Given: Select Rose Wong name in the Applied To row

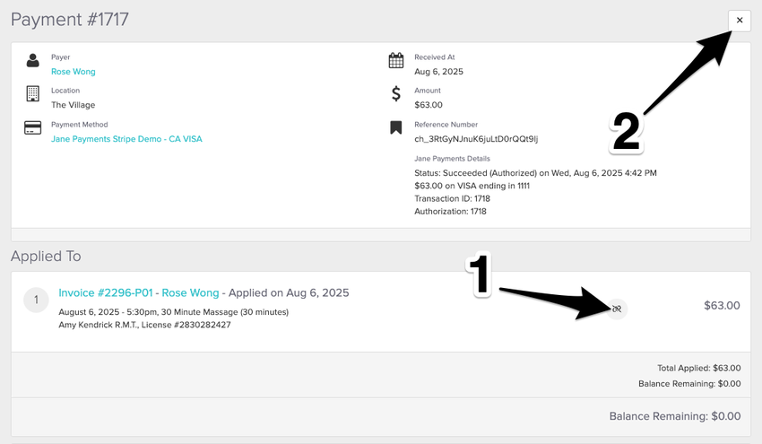Looking at the screenshot, I should tap(190, 292).
